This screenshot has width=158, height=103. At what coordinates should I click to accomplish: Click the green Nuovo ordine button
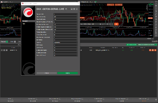[131, 45]
